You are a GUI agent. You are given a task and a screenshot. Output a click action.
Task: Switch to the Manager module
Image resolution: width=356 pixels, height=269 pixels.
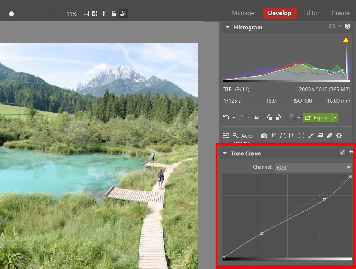point(244,13)
